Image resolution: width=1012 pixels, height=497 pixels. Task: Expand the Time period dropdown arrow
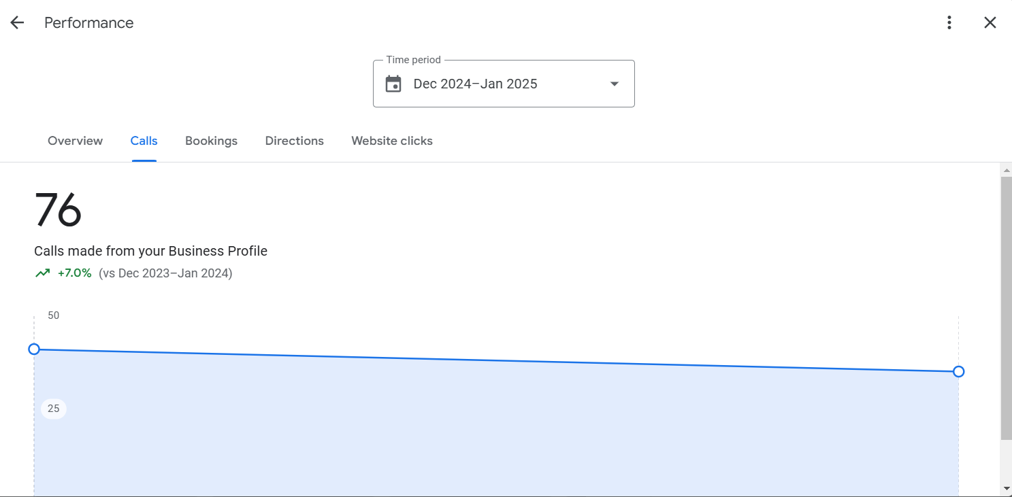tap(615, 84)
